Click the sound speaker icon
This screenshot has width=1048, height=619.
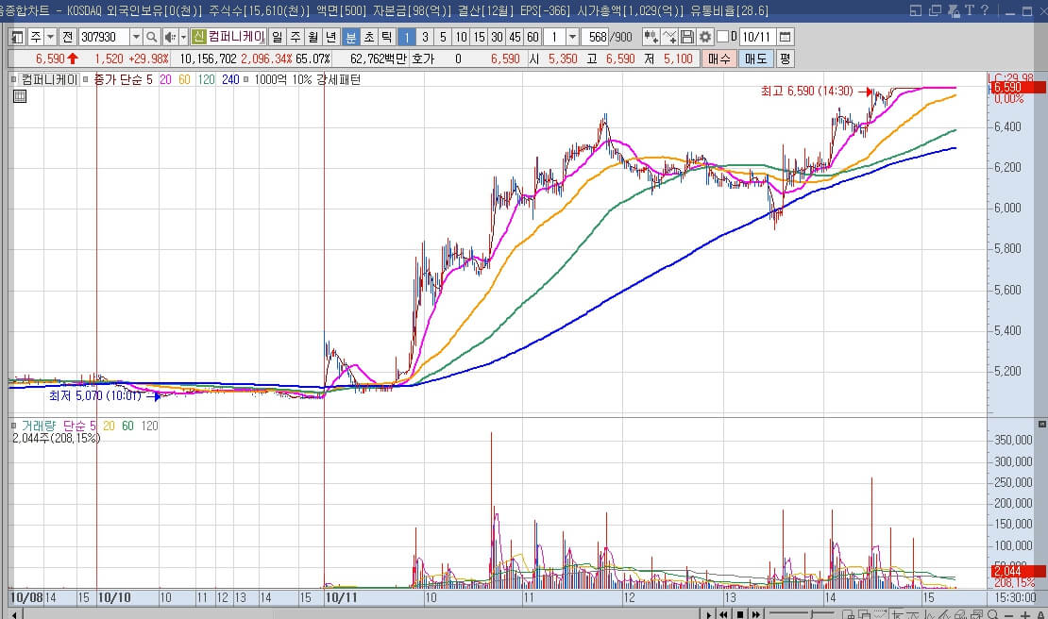[x=170, y=37]
